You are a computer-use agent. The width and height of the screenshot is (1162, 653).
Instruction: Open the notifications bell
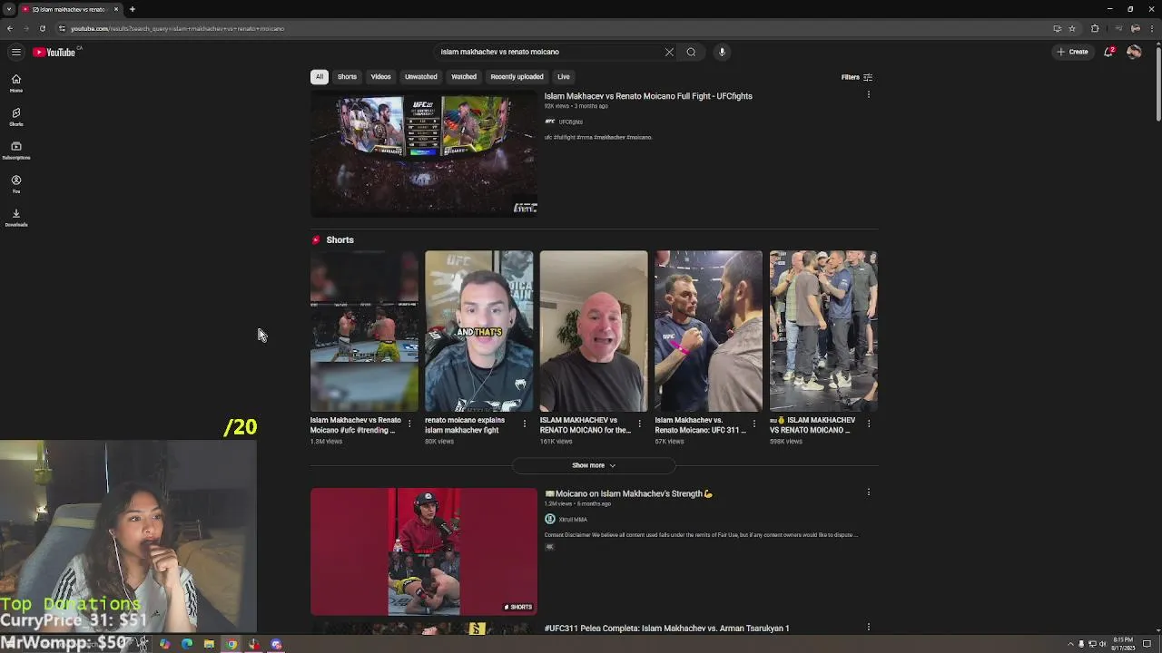click(x=1108, y=52)
